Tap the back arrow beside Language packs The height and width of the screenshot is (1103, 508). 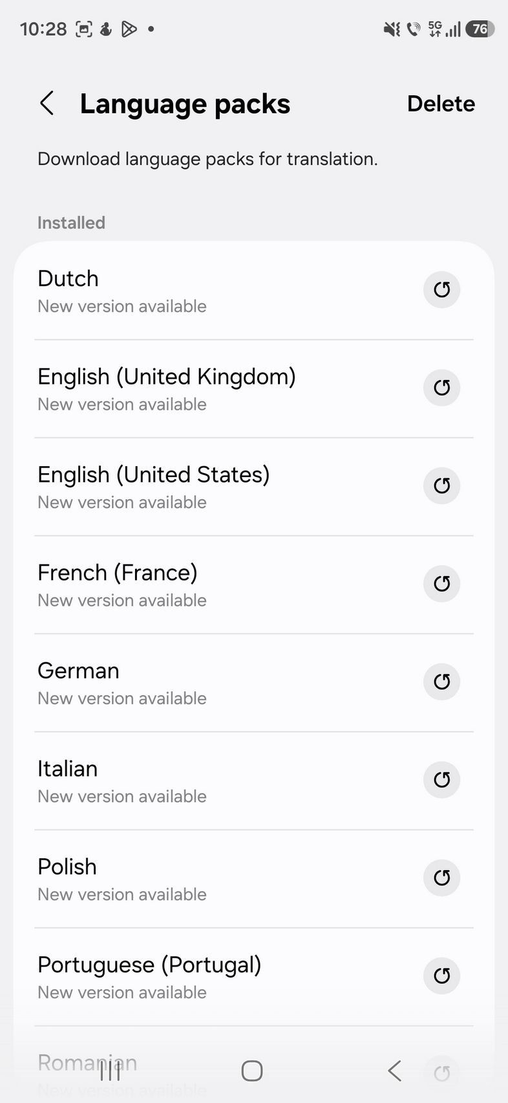pyautogui.click(x=47, y=104)
